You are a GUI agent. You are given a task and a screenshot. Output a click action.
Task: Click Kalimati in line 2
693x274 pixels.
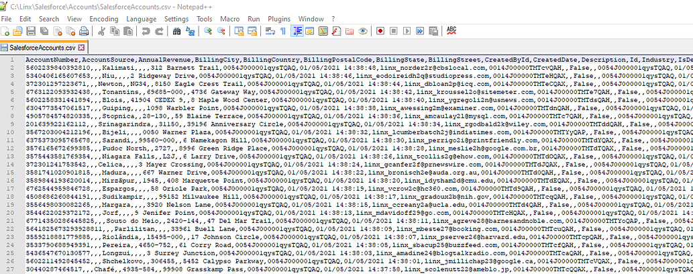(119, 68)
